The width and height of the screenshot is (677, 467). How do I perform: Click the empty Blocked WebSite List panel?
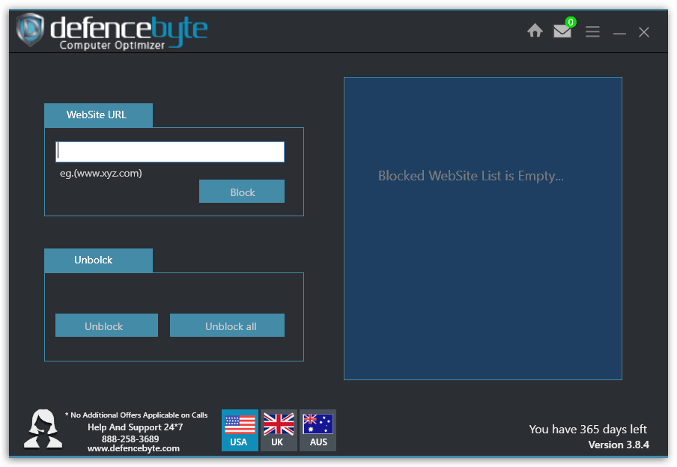pos(482,228)
